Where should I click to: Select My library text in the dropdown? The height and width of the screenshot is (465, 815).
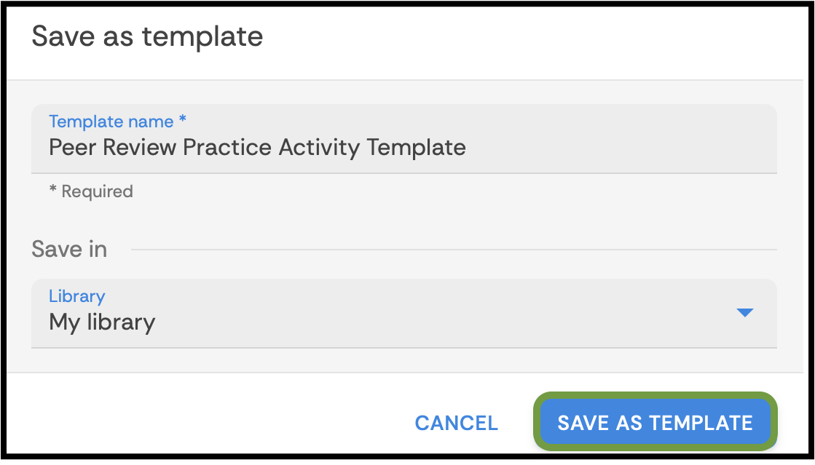pyautogui.click(x=101, y=322)
